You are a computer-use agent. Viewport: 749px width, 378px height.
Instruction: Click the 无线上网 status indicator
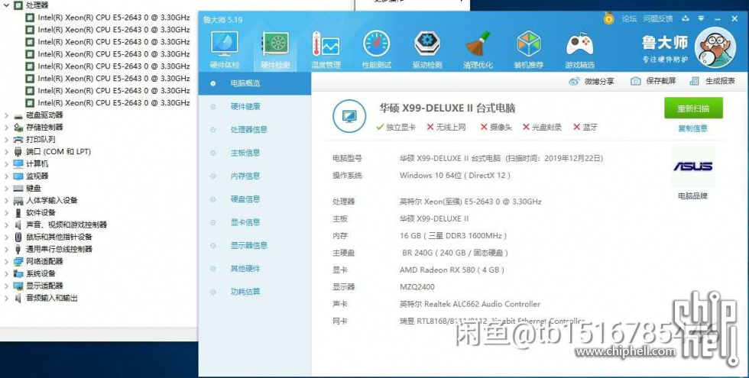[x=446, y=128]
